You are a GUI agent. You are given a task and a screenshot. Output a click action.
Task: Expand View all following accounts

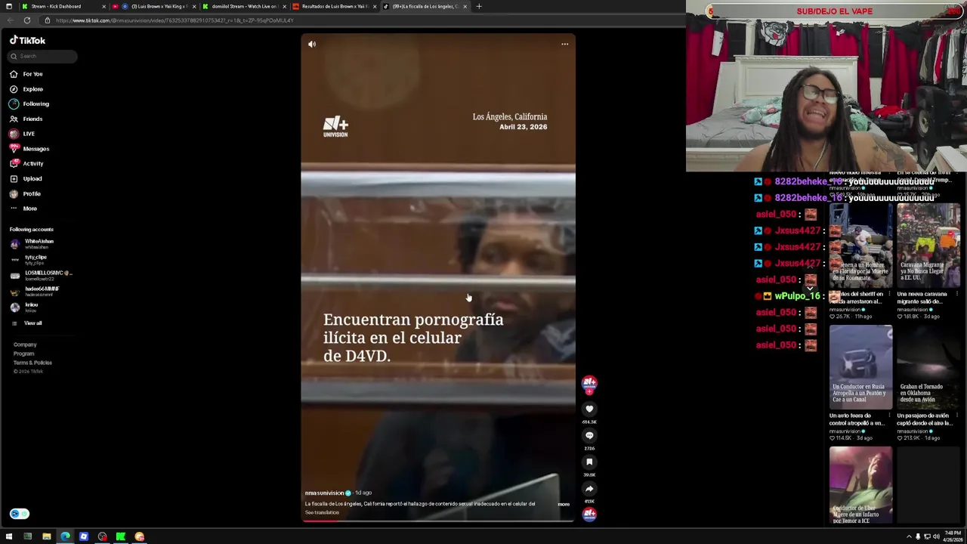click(x=32, y=323)
